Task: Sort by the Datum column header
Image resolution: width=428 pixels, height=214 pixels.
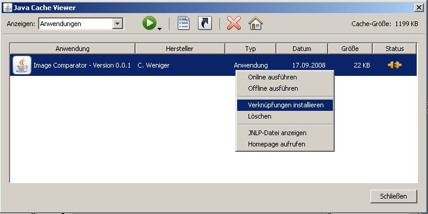Action: click(302, 49)
